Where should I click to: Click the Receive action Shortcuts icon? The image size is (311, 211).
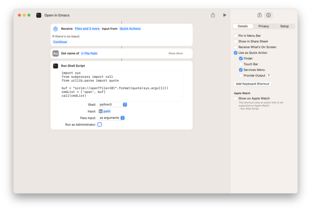[56, 29]
